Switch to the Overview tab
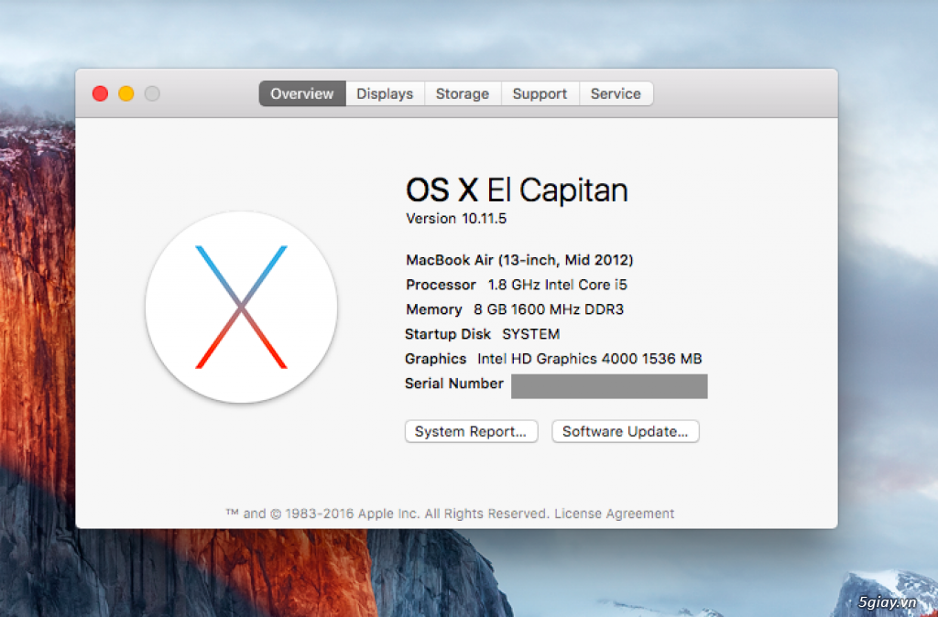The height and width of the screenshot is (617, 938). 302,94
